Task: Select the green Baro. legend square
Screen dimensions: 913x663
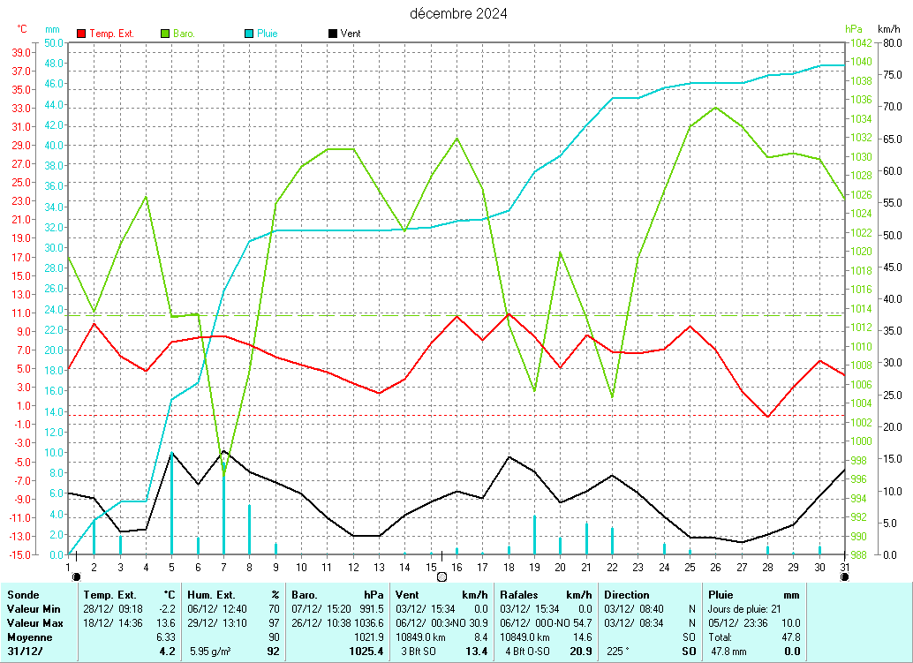Action: click(165, 34)
